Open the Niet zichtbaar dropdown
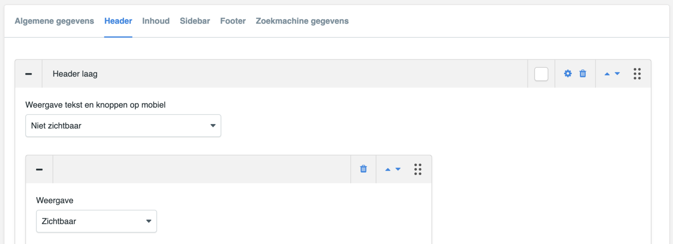Screen dimensions: 673x244 pos(123,126)
